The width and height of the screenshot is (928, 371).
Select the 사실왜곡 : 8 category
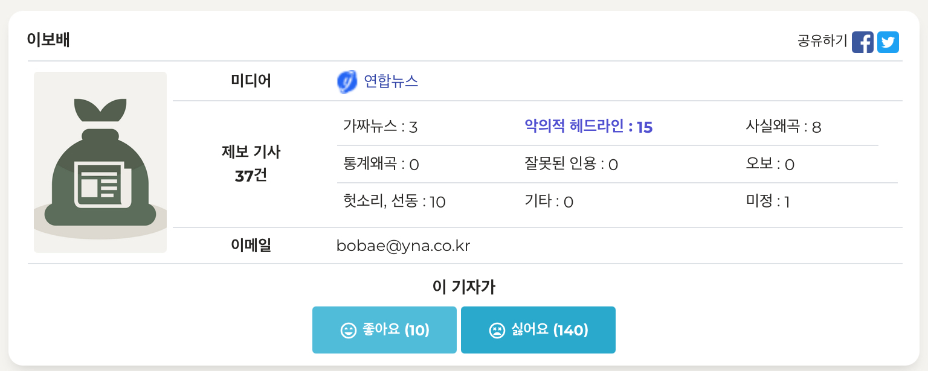pyautogui.click(x=784, y=127)
